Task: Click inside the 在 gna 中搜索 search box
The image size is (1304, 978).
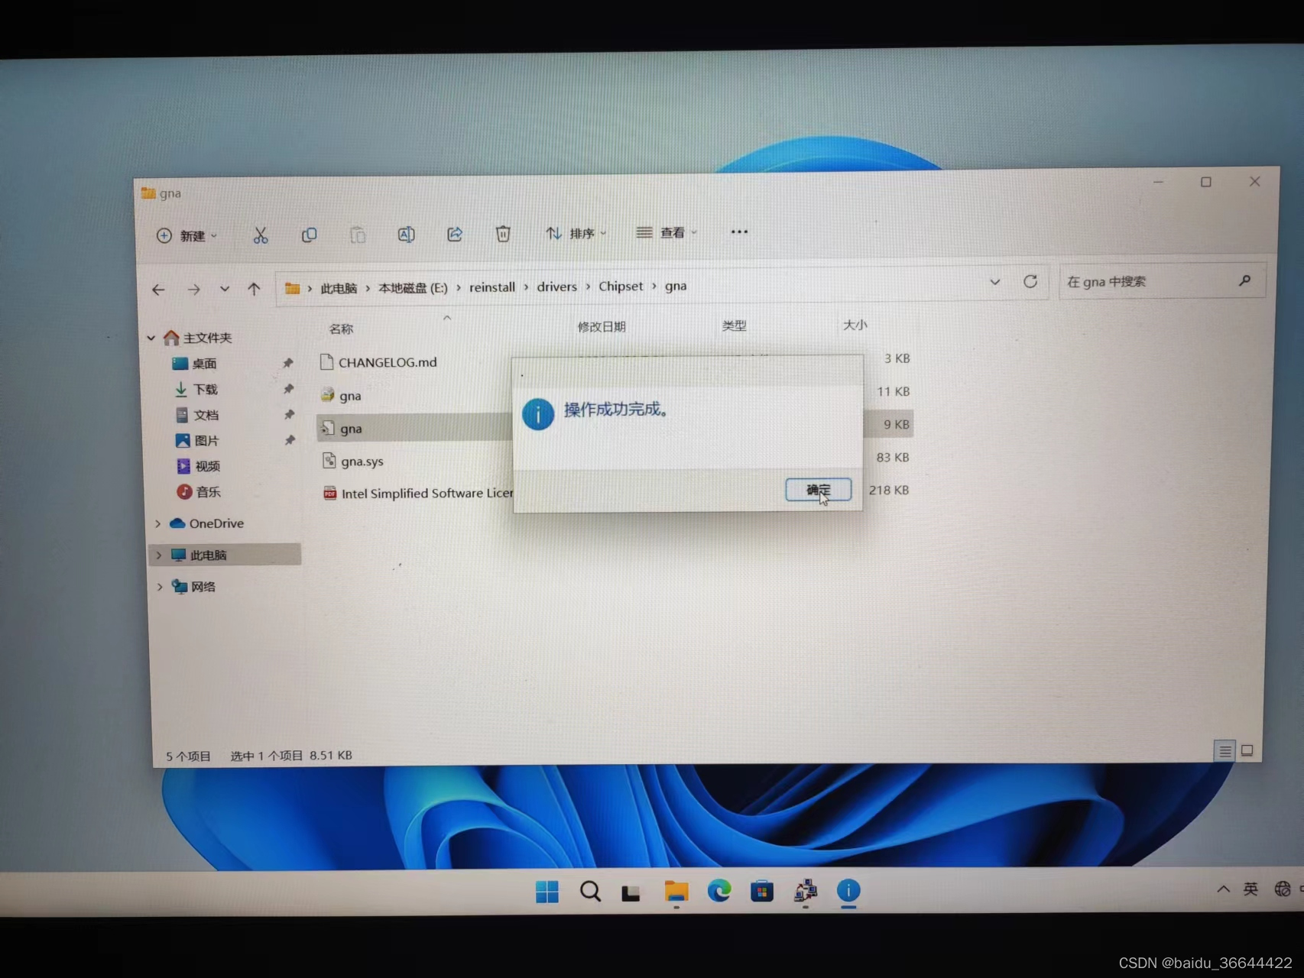Action: click(1147, 281)
